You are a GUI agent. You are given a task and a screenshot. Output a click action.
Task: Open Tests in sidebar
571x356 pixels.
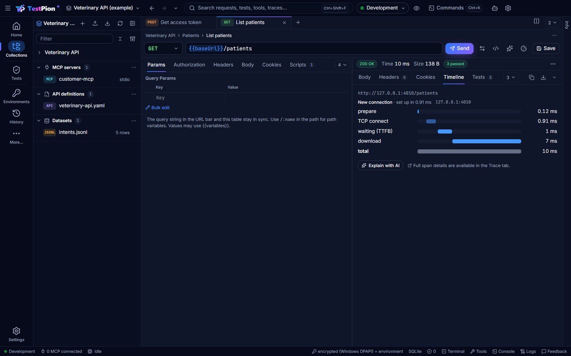tap(16, 73)
